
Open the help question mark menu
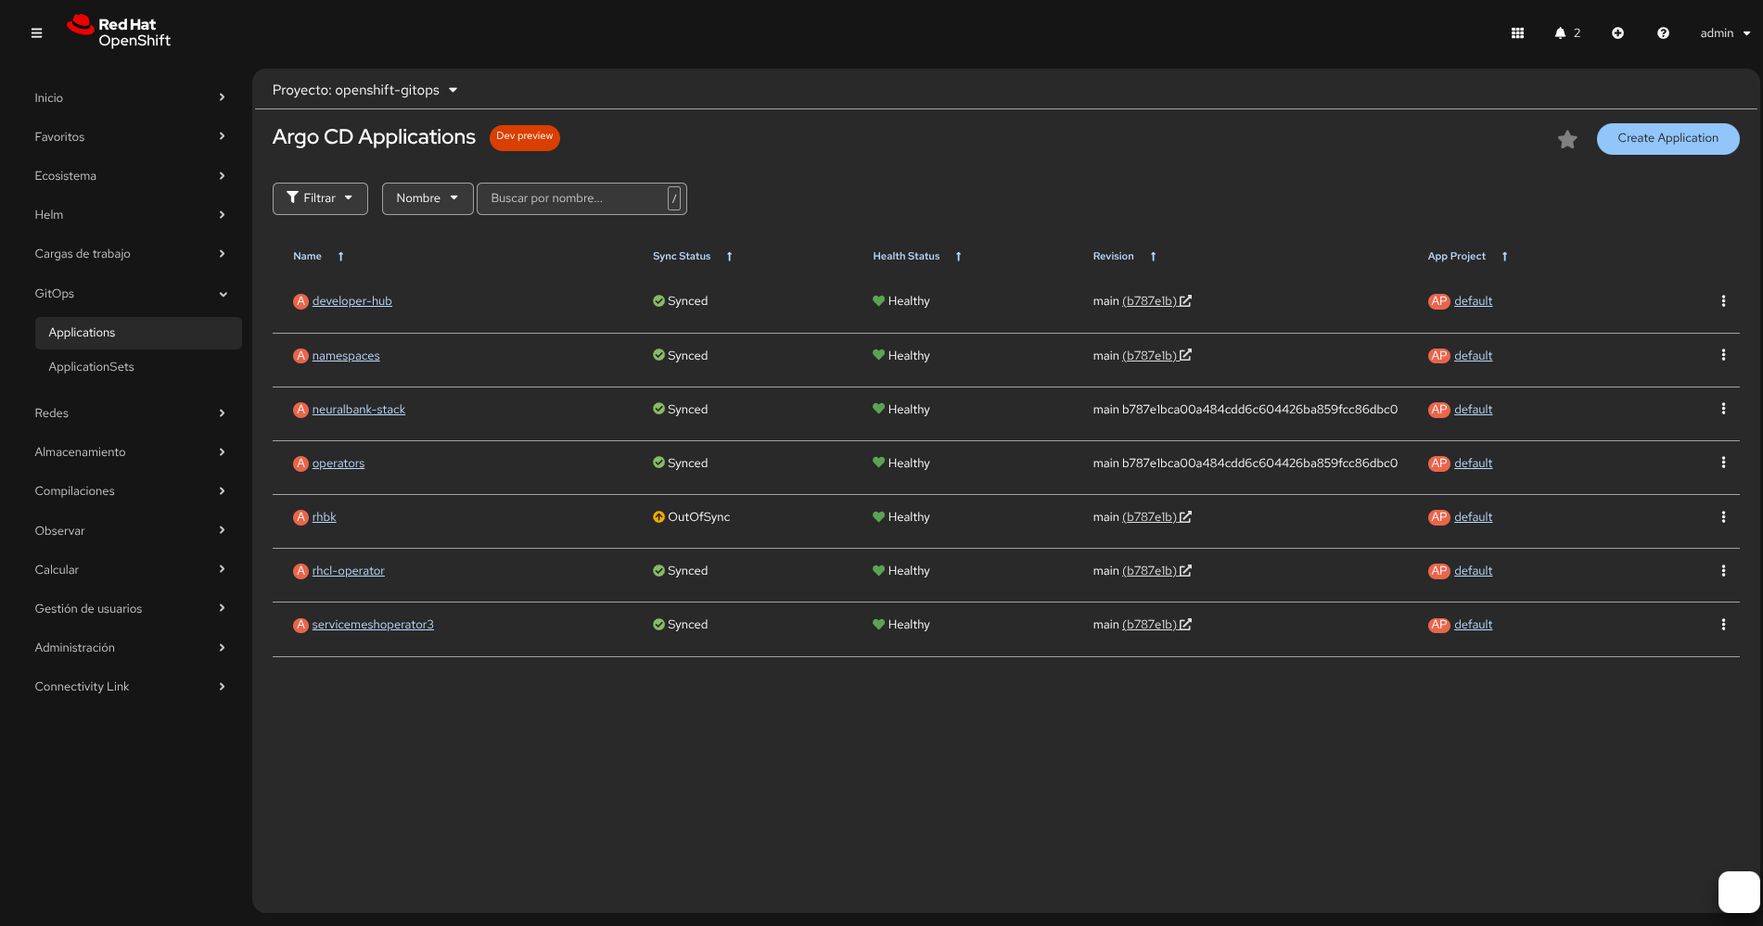point(1663,33)
